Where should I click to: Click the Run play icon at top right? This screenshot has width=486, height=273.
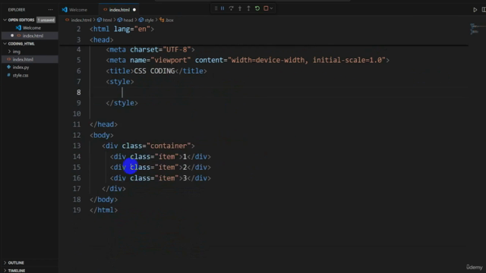pyautogui.click(x=475, y=10)
